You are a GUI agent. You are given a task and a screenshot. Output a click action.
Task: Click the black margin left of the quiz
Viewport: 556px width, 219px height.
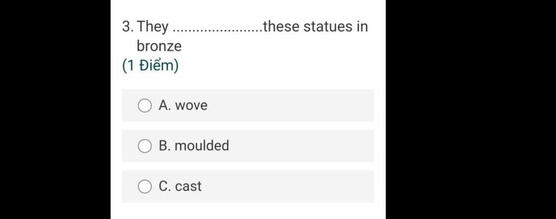tap(54, 108)
